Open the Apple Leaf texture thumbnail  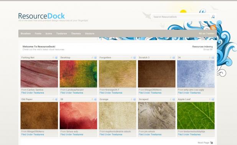point(196,116)
